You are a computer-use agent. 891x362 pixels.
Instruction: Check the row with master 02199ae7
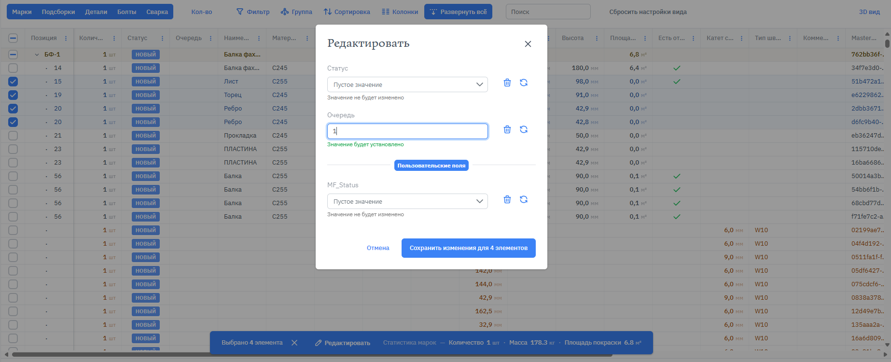(x=13, y=230)
